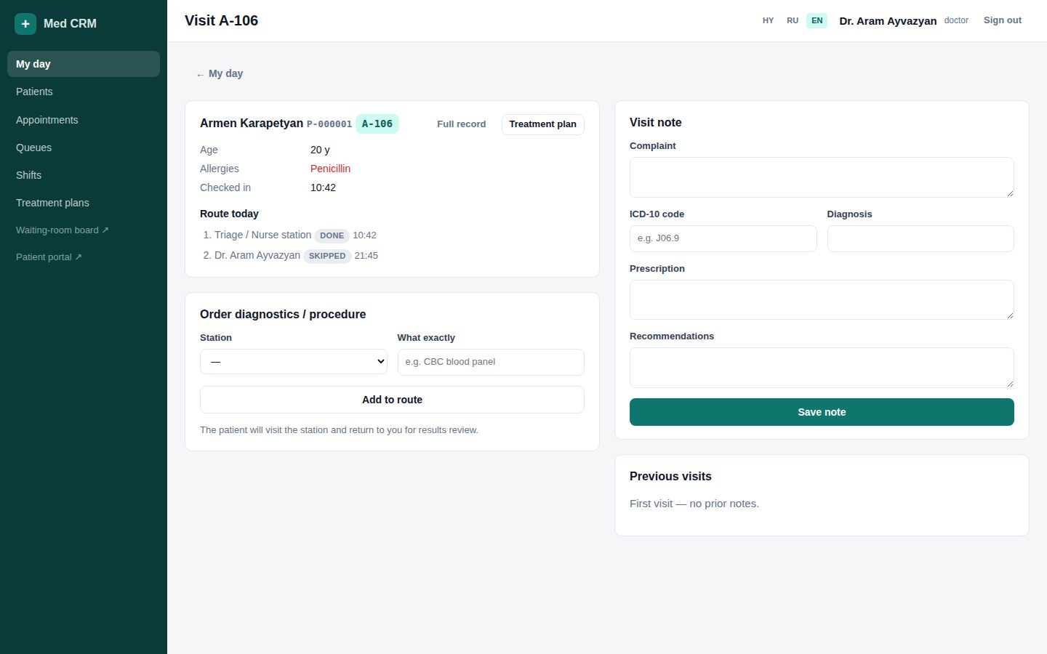Focus the Recommendations text area
This screenshot has width=1047, height=654.
(822, 368)
